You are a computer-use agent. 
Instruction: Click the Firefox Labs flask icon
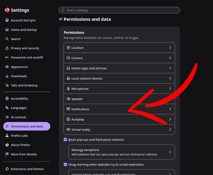tap(7, 136)
